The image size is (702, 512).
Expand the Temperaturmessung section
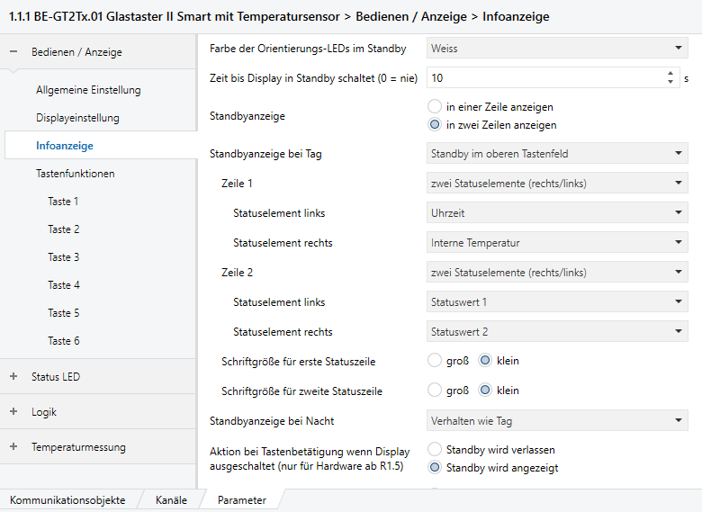click(x=13, y=447)
